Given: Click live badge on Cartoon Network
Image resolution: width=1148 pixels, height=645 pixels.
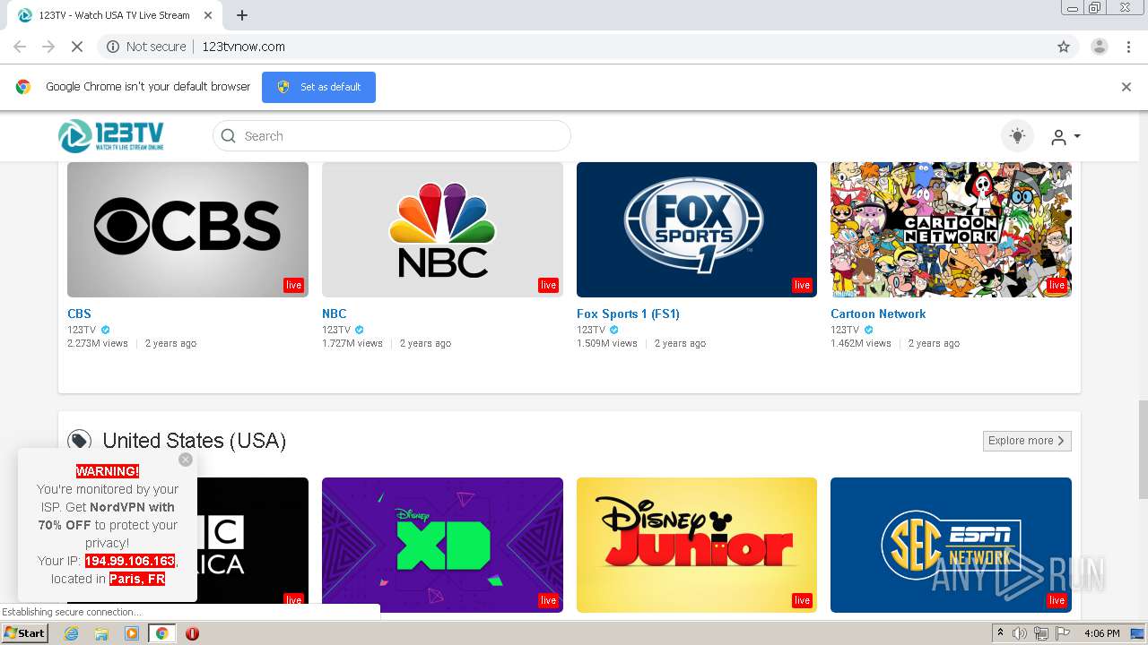Looking at the screenshot, I should pos(1057,285).
